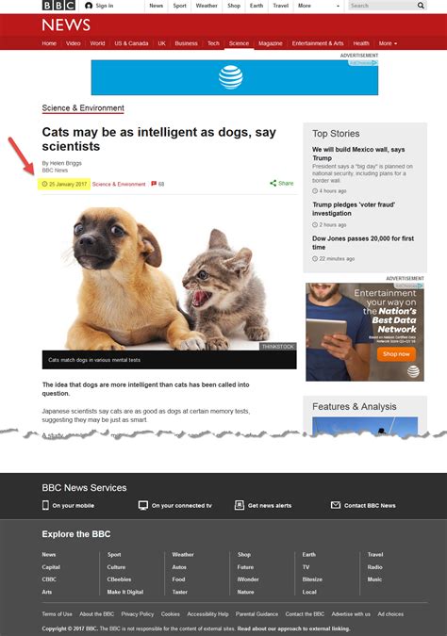Open the Privacy Policy footer link
The height and width of the screenshot is (636, 447).
pos(138,614)
